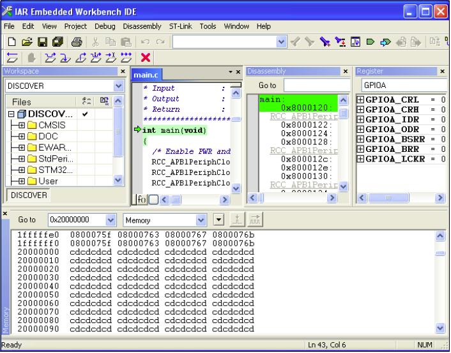451x353 pixels.
Task: Expand the DOC folder
Action: [x=22, y=137]
